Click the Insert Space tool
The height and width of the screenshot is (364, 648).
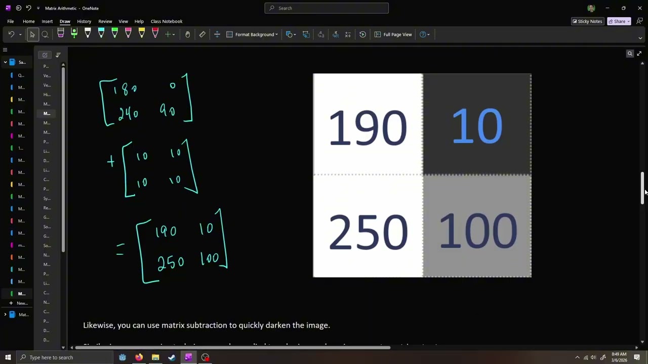pos(217,34)
